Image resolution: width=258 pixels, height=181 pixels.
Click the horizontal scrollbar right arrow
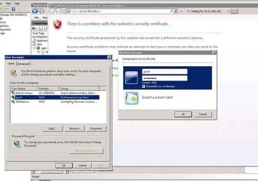[67, 171]
